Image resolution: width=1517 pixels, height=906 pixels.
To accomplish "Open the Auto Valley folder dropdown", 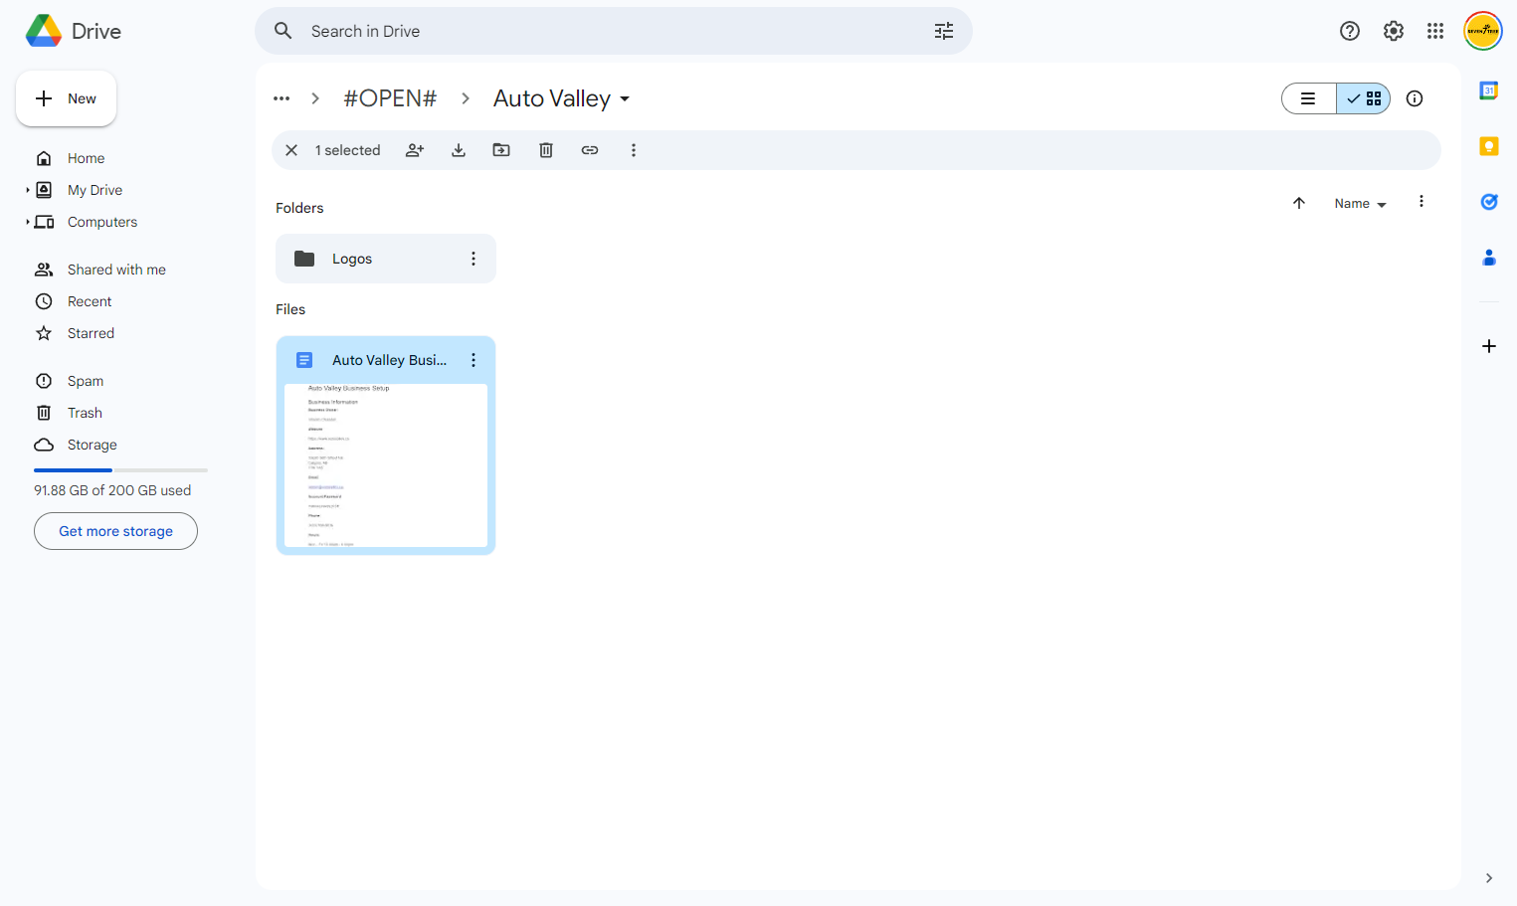I will pyautogui.click(x=562, y=98).
